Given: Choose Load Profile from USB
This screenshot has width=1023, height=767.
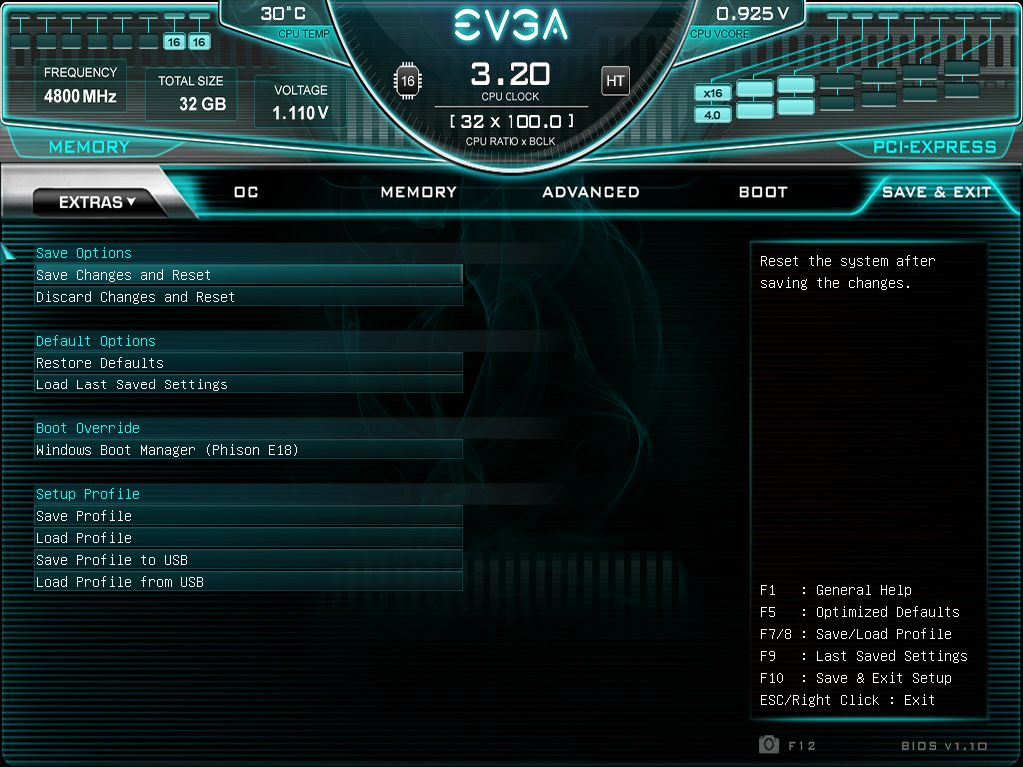Looking at the screenshot, I should tap(248, 582).
